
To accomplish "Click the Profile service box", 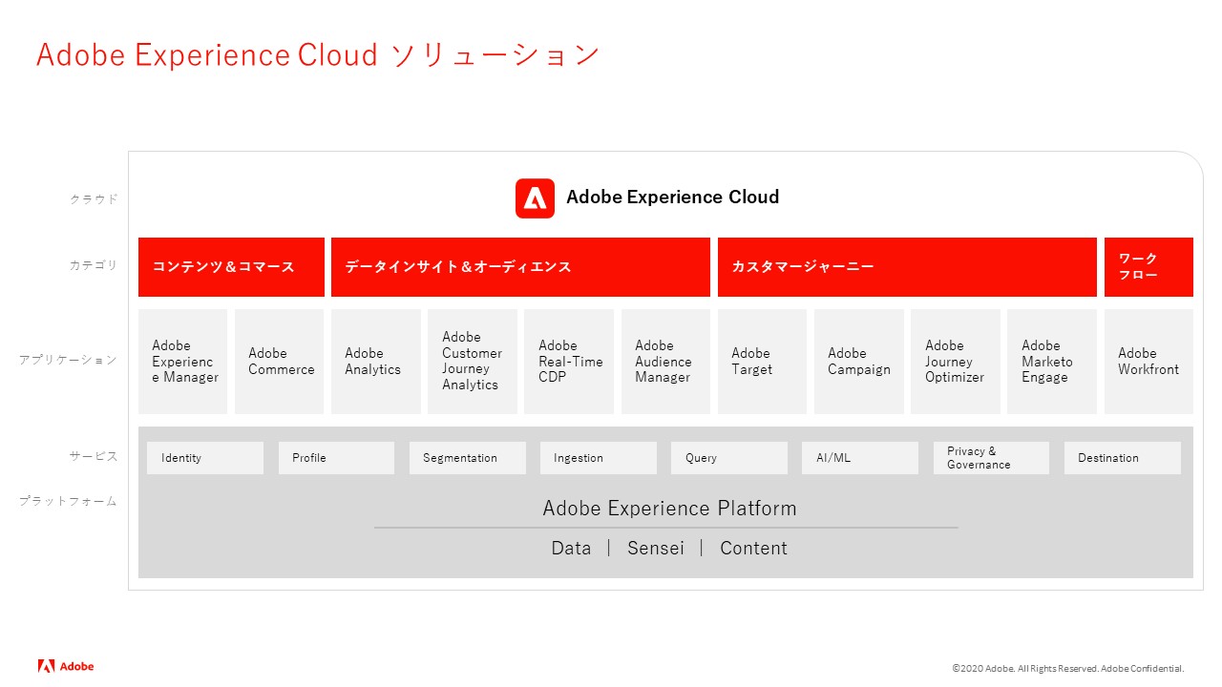I will pos(336,458).
